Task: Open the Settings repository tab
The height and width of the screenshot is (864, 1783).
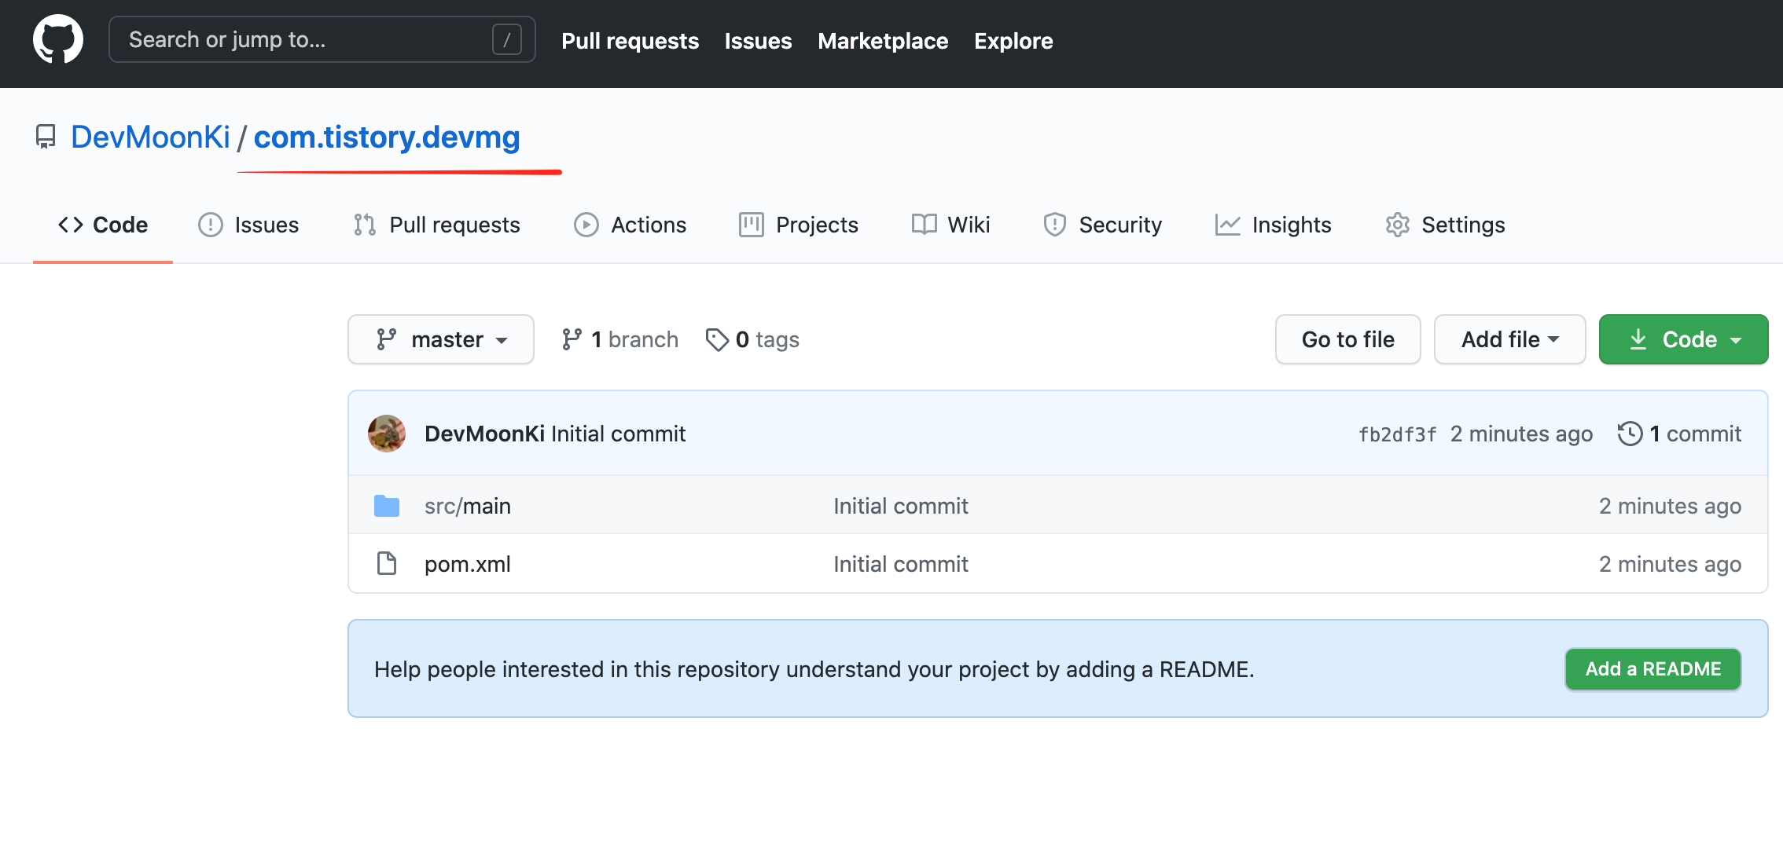Action: click(x=1445, y=225)
